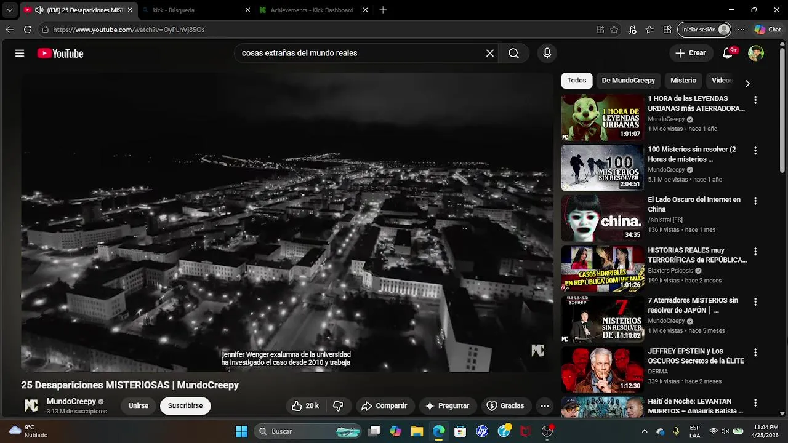Open options for '1 HORA de las LEYENDAS' video
Viewport: 788px width, 443px height.
755,100
